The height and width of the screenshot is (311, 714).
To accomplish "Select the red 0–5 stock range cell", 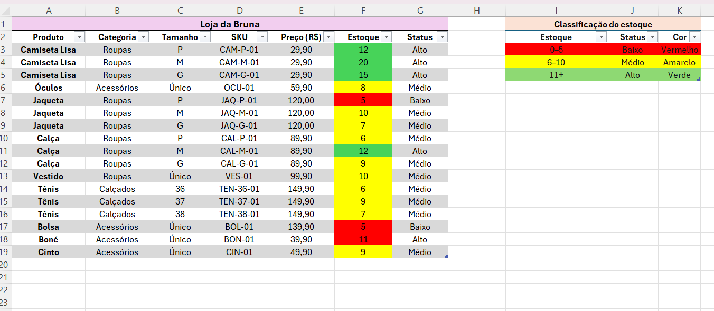I will pos(556,50).
